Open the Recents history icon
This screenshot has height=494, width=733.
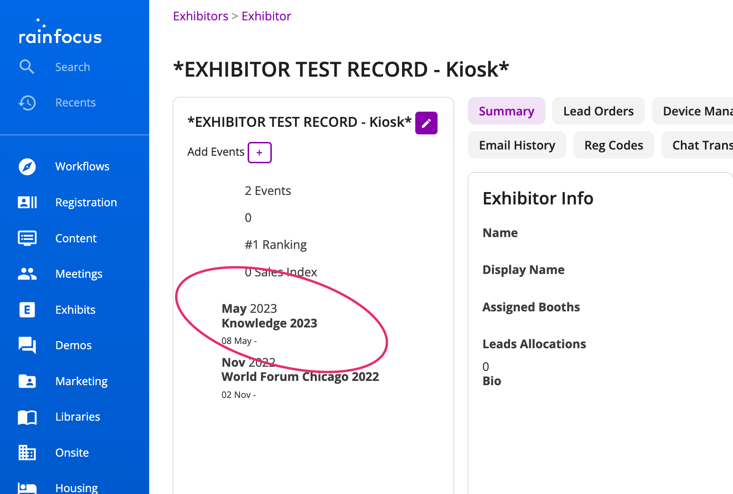(x=27, y=103)
